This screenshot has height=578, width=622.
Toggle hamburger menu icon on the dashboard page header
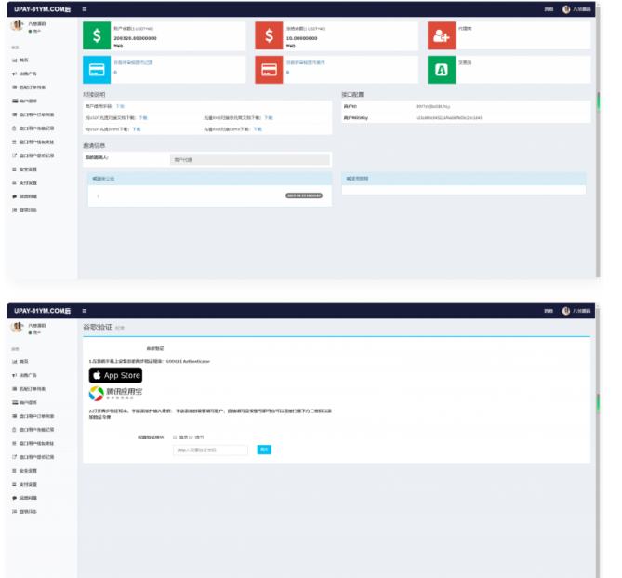pyautogui.click(x=85, y=9)
